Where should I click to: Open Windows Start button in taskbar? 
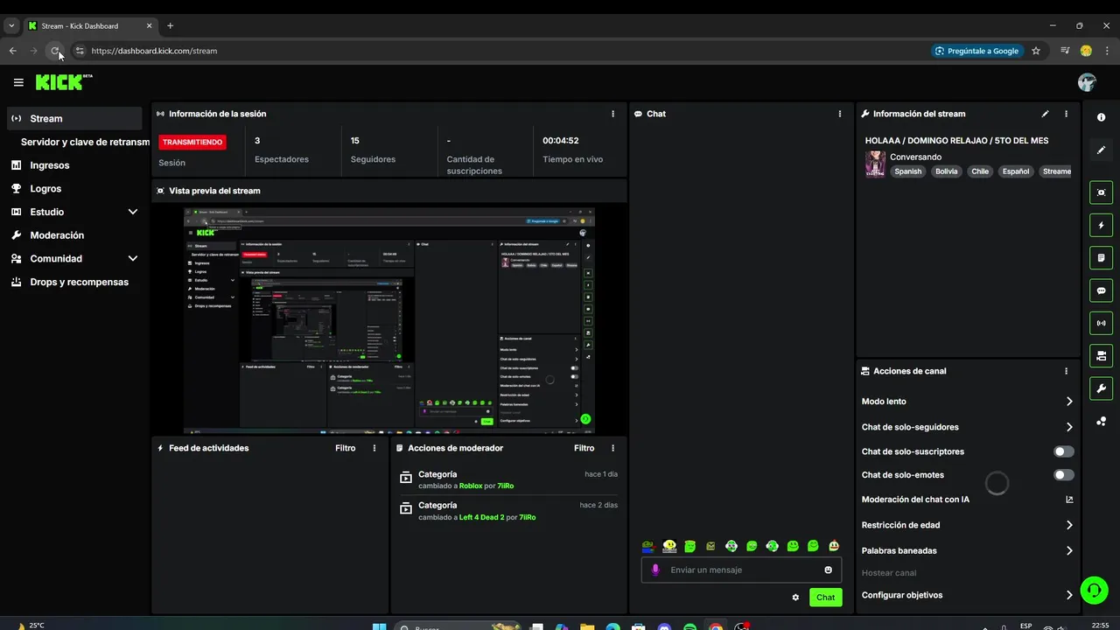380,626
